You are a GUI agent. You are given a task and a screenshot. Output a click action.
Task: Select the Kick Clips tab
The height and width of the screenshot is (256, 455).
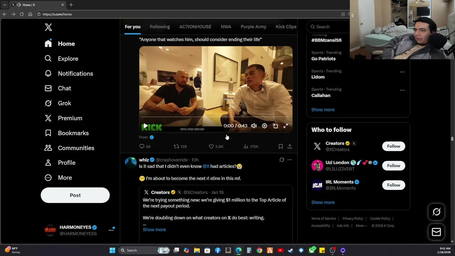click(286, 27)
